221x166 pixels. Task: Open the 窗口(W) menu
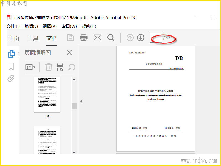coord(69,26)
